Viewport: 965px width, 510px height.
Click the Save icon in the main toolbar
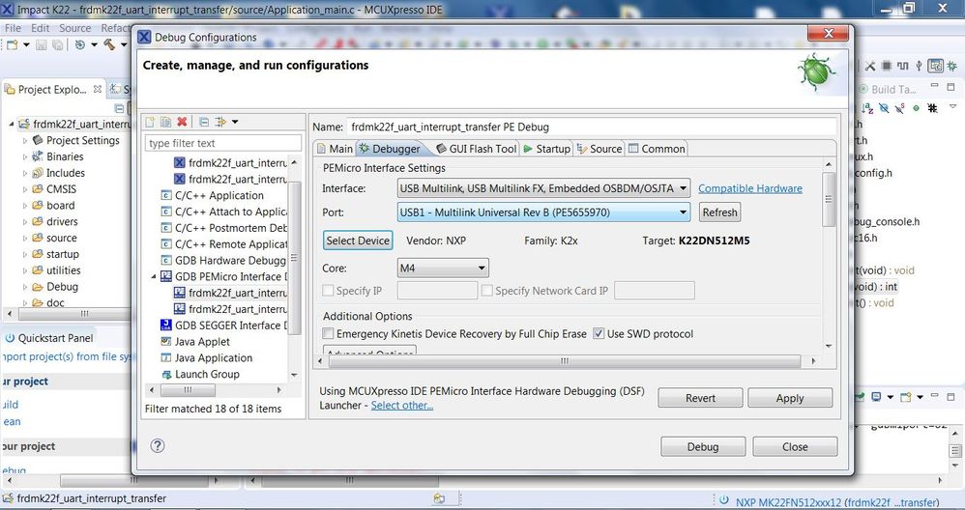tap(42, 44)
